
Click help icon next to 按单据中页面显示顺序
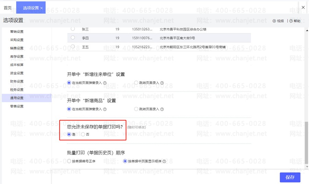tap(164, 161)
